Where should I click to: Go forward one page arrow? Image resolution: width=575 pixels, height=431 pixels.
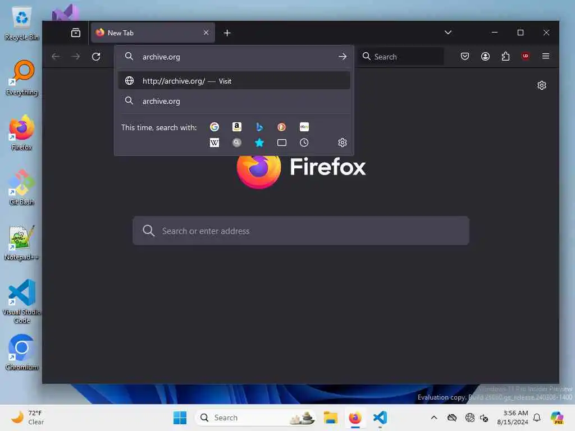pyautogui.click(x=76, y=57)
